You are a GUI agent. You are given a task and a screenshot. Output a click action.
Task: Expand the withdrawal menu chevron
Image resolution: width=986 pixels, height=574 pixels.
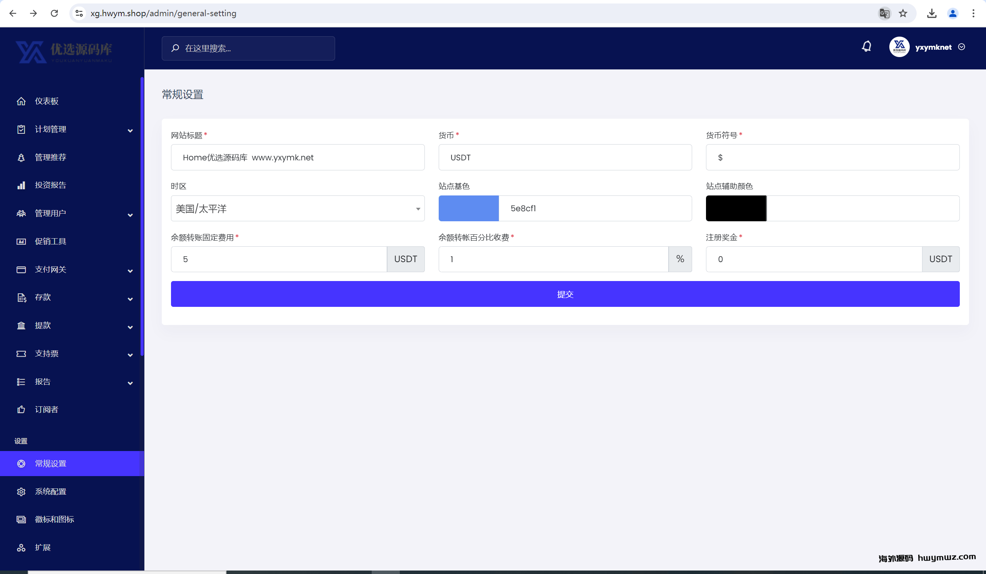[x=130, y=327]
